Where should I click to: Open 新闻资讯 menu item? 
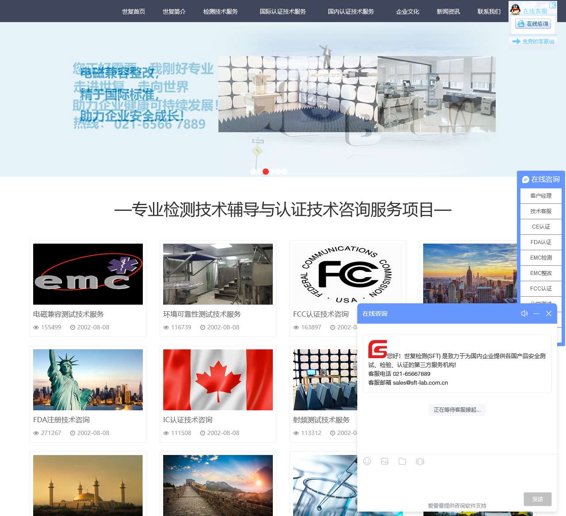[448, 11]
